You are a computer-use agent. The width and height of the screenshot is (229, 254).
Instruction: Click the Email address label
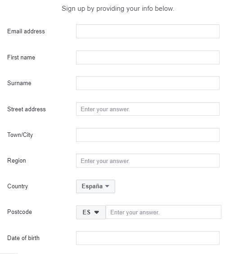pos(26,31)
